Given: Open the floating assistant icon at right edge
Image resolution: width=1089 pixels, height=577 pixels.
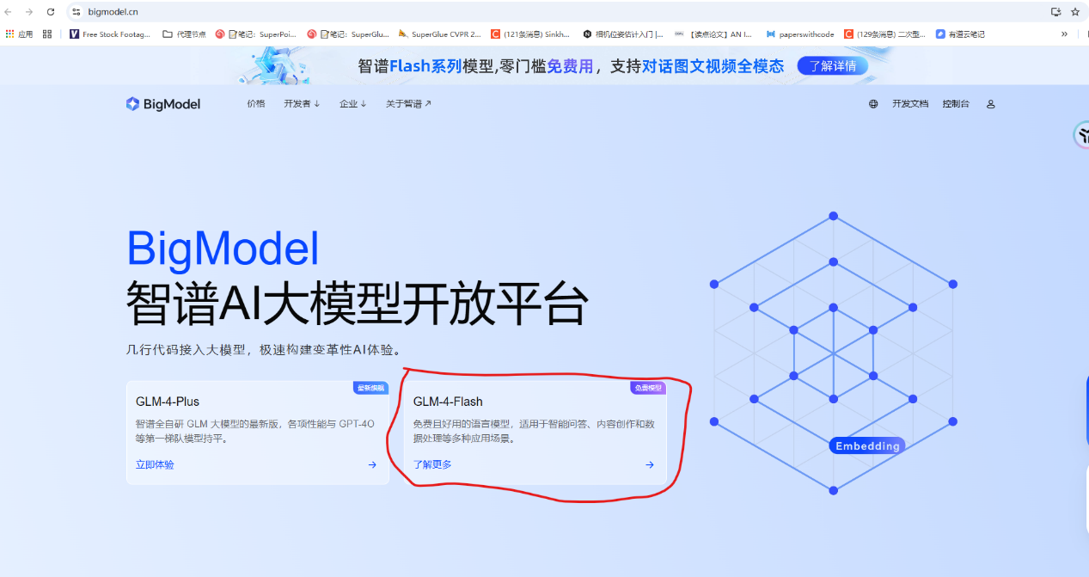Looking at the screenshot, I should [1082, 136].
